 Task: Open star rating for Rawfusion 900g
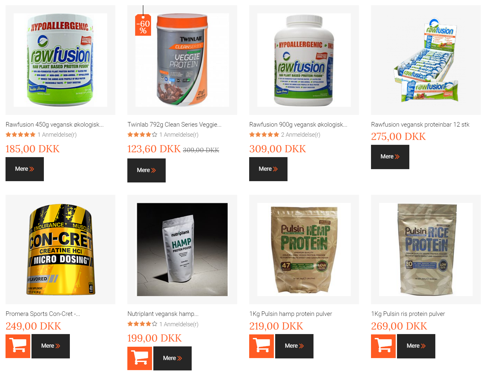pos(264,134)
